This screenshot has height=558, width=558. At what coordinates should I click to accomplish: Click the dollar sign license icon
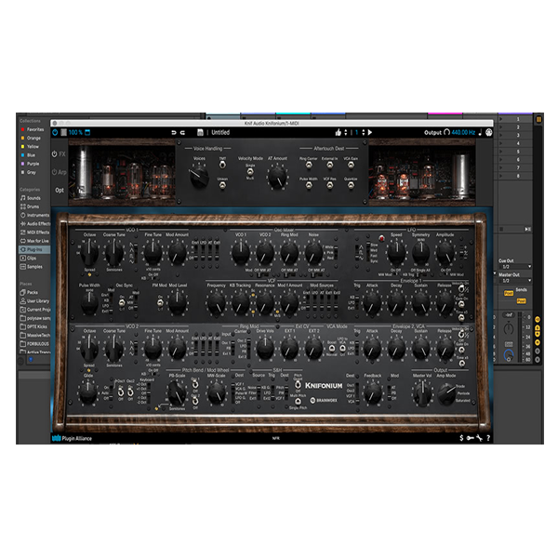461,438
